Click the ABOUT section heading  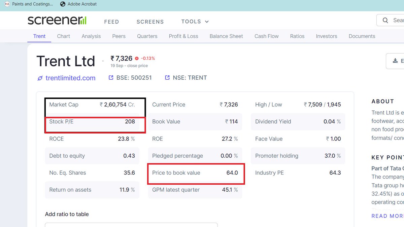(x=383, y=102)
